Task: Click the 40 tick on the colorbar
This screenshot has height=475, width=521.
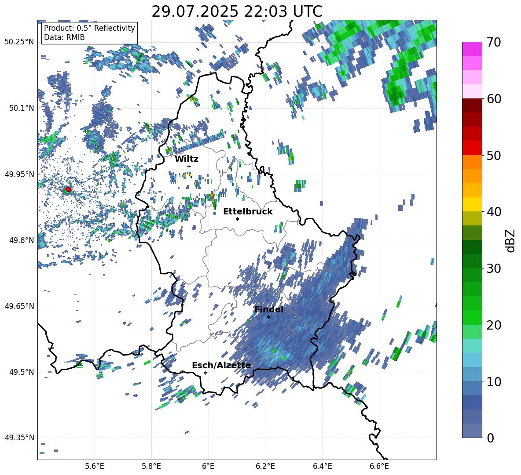Action: [494, 212]
